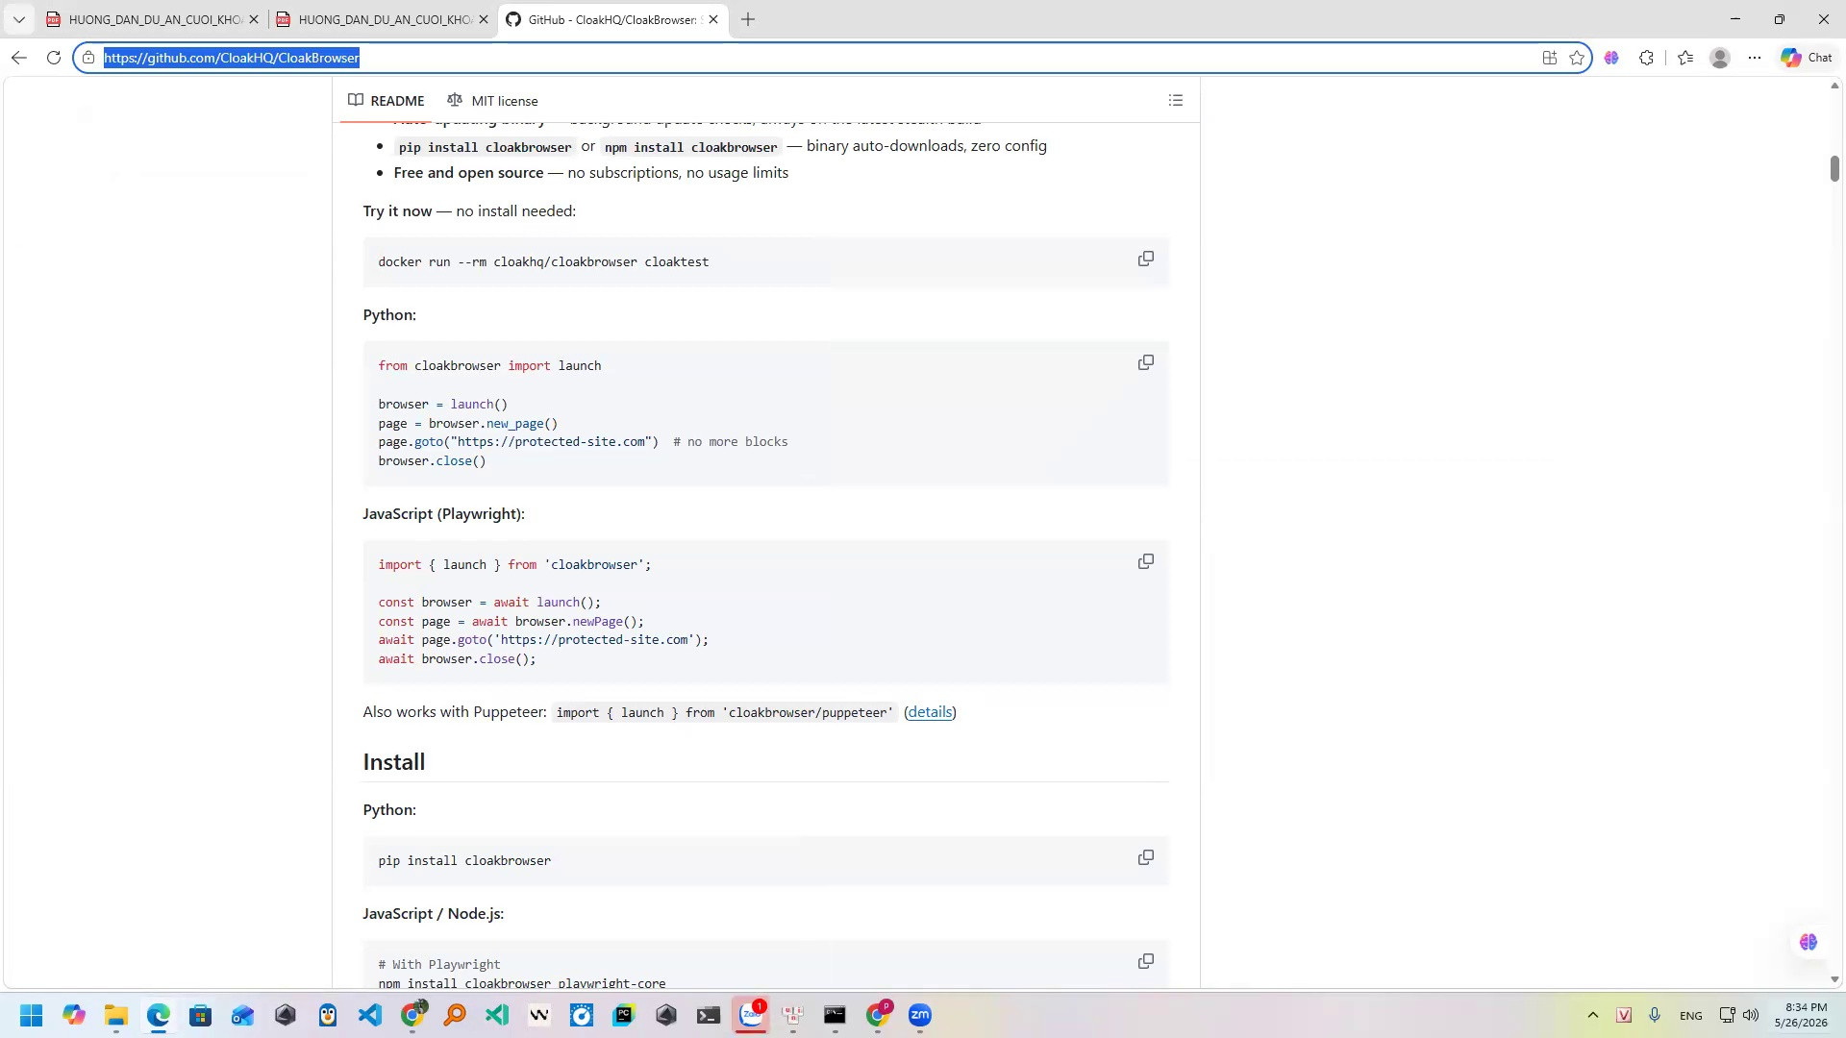Open a new browser tab
Screen dimensions: 1846x1038
748,19
